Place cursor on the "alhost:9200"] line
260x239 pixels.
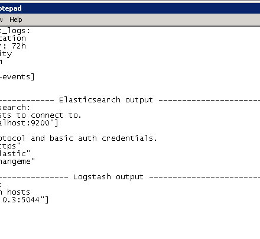coord(29,123)
